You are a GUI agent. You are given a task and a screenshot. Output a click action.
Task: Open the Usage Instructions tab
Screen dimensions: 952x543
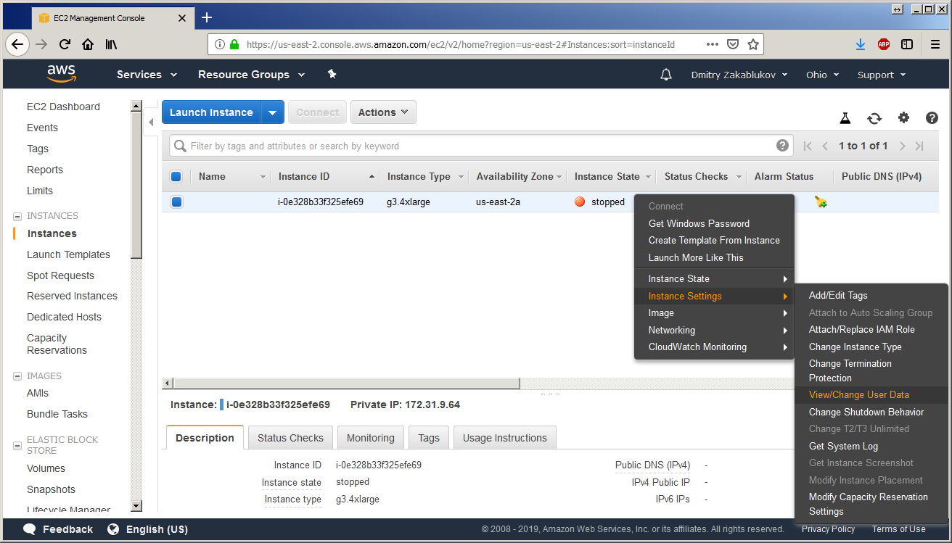point(505,438)
